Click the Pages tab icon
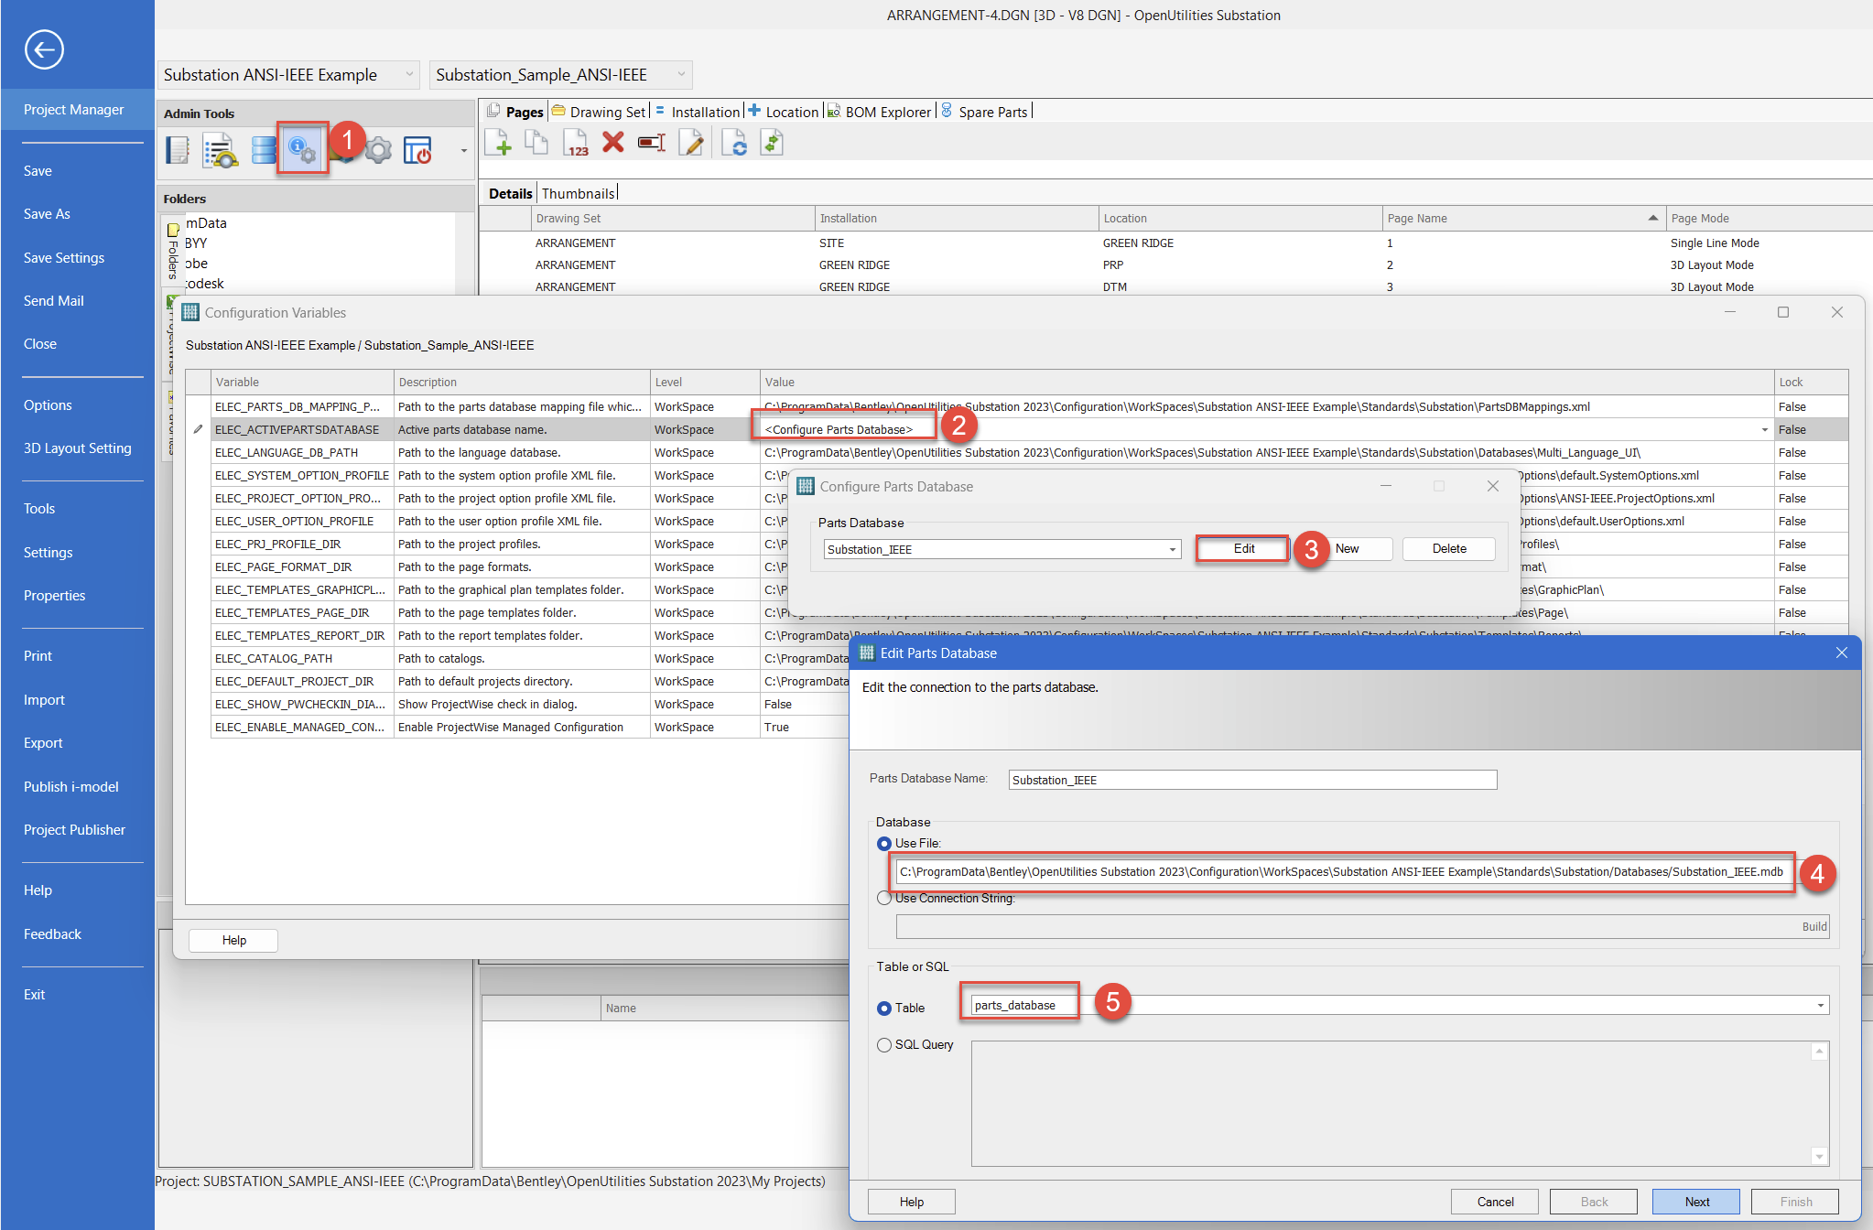Image resolution: width=1873 pixels, height=1230 pixels. [493, 111]
